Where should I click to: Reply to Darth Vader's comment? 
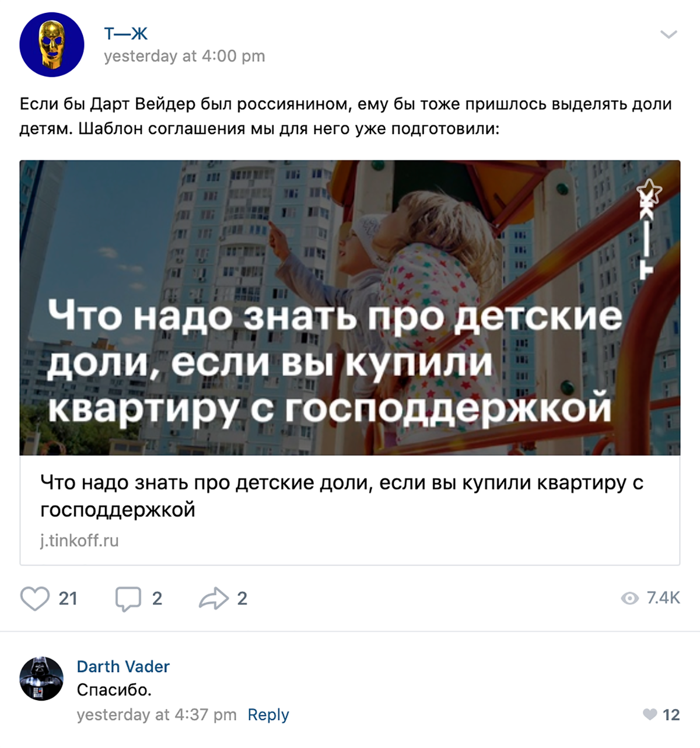[268, 715]
